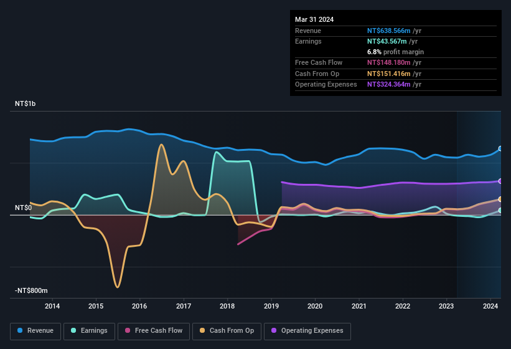
Task: Click the 2021 x-axis label
Action: pyautogui.click(x=359, y=306)
